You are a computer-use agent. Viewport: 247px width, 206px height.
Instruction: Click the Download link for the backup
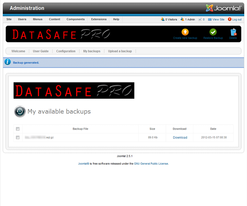pyautogui.click(x=180, y=137)
